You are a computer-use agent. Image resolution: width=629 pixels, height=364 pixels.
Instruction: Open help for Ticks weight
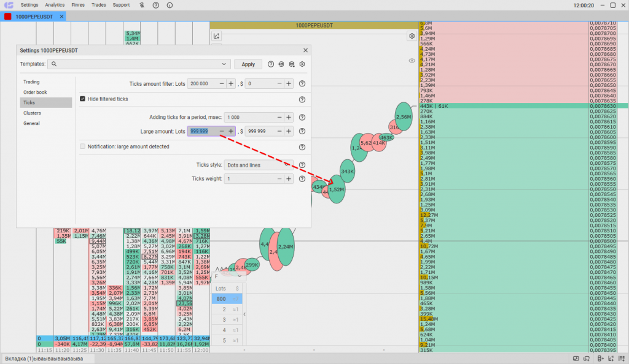click(302, 179)
